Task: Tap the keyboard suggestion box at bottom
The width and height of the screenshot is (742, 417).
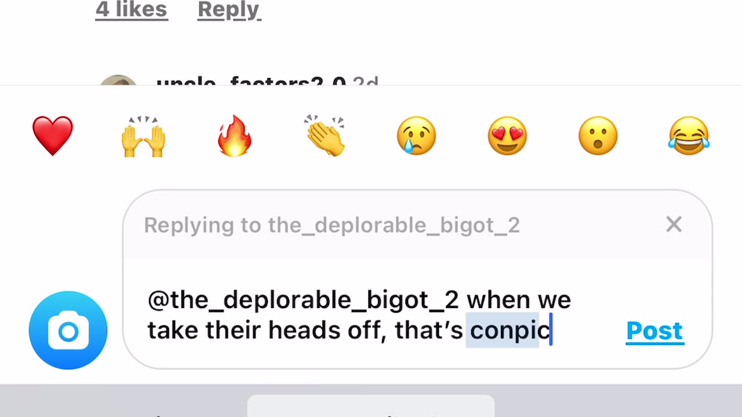Action: 371,406
